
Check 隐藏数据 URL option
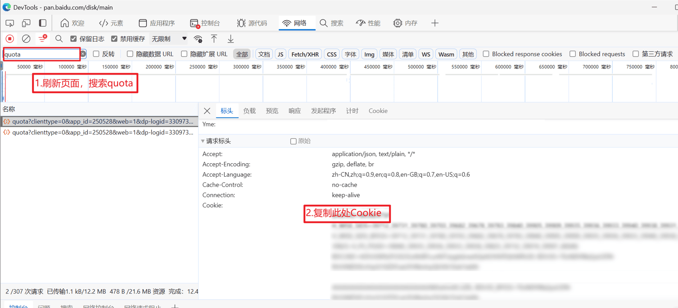pos(130,54)
